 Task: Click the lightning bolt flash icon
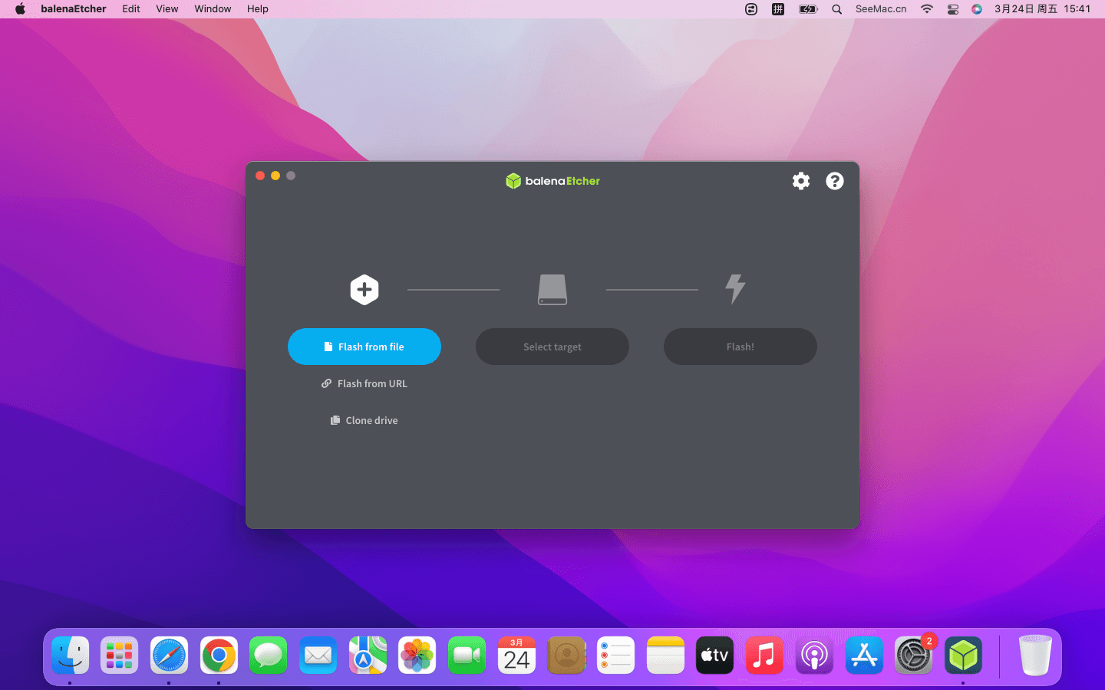[x=735, y=289]
